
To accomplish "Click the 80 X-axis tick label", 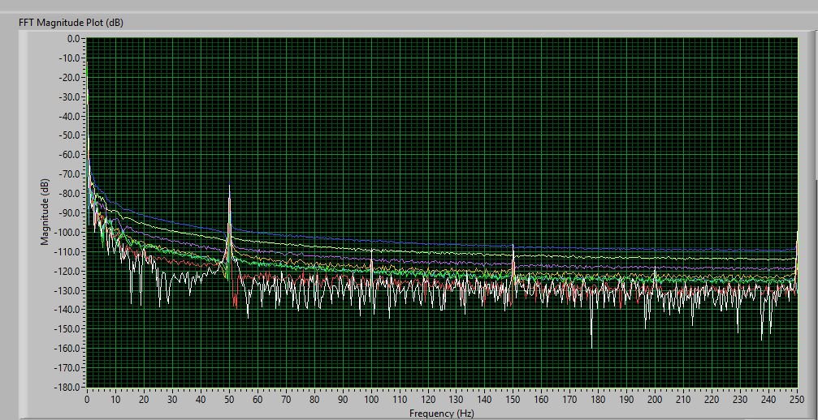I will pos(314,399).
